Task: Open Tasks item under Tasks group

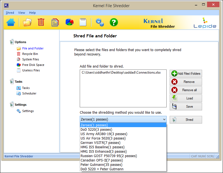Action: click(x=26, y=88)
